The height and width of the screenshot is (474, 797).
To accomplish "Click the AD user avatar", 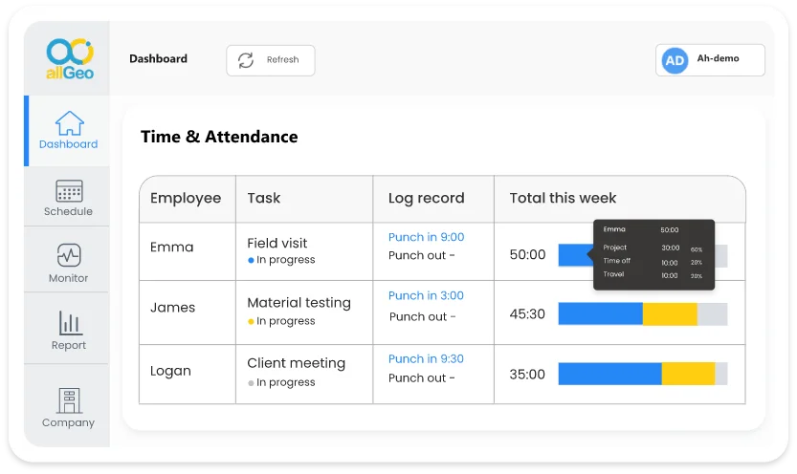I will pyautogui.click(x=675, y=60).
